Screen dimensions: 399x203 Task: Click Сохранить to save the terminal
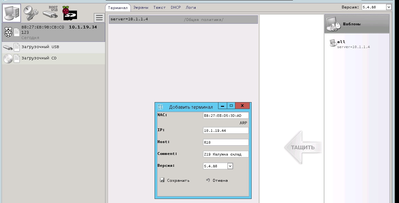(x=175, y=181)
